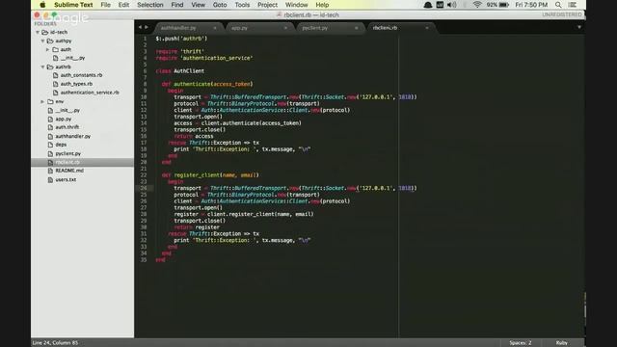
Task: Open the Goto menu
Action: (220, 5)
